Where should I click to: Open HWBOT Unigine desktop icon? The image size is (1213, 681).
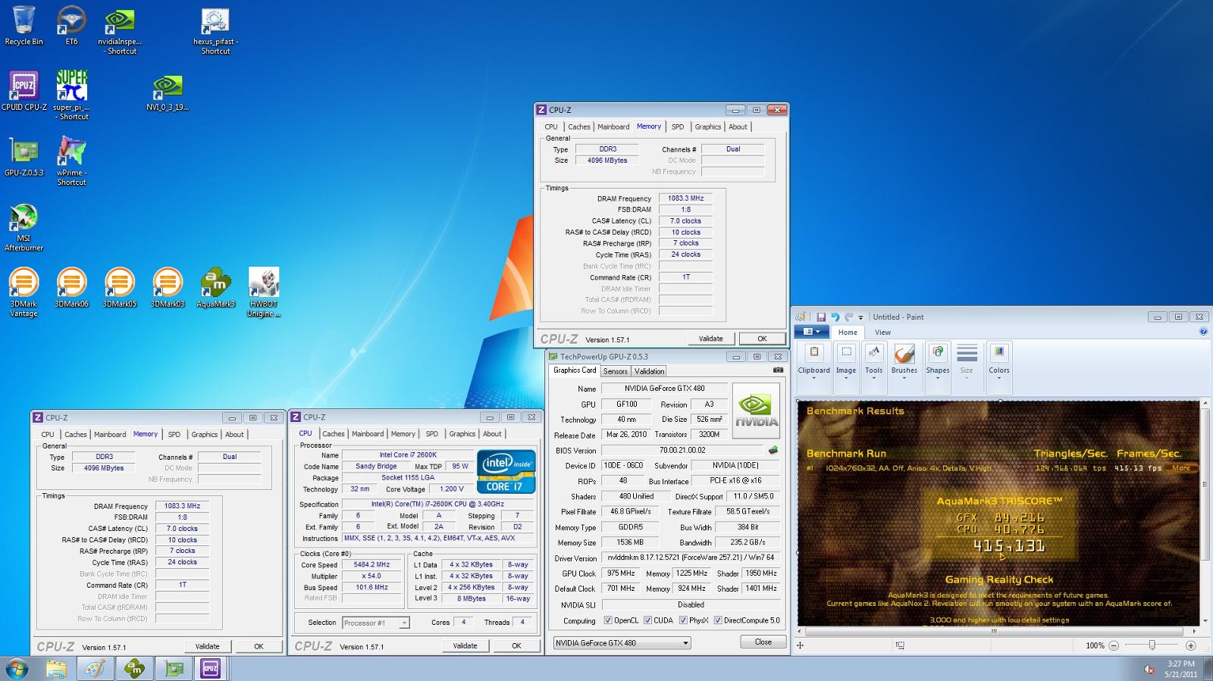[x=263, y=292]
